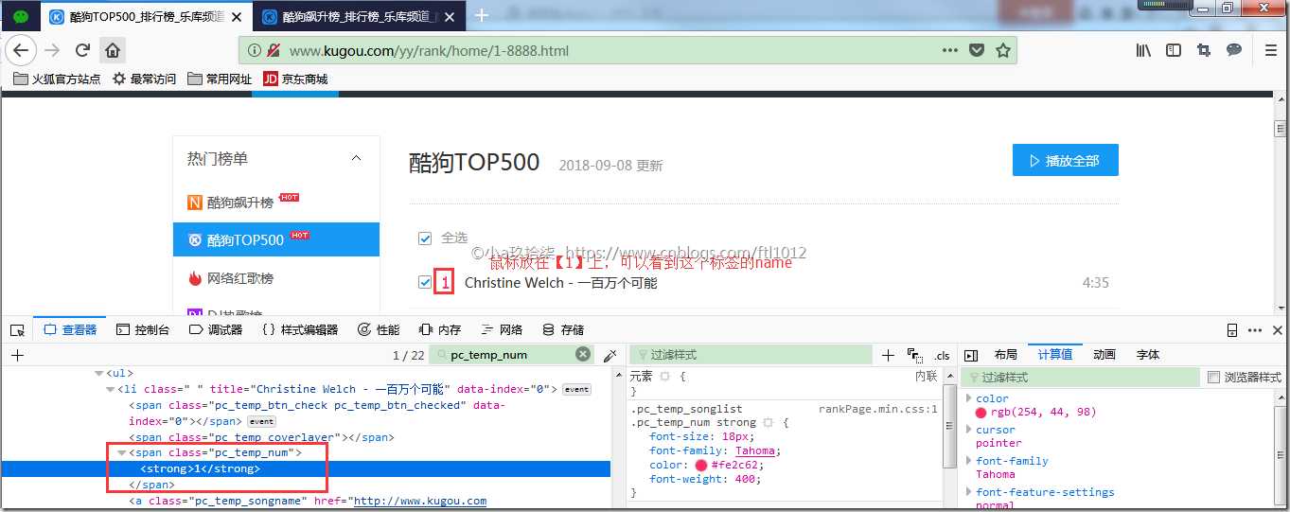1290x512 pixels.
Task: Open the 内存 memory tab
Action: tap(440, 329)
